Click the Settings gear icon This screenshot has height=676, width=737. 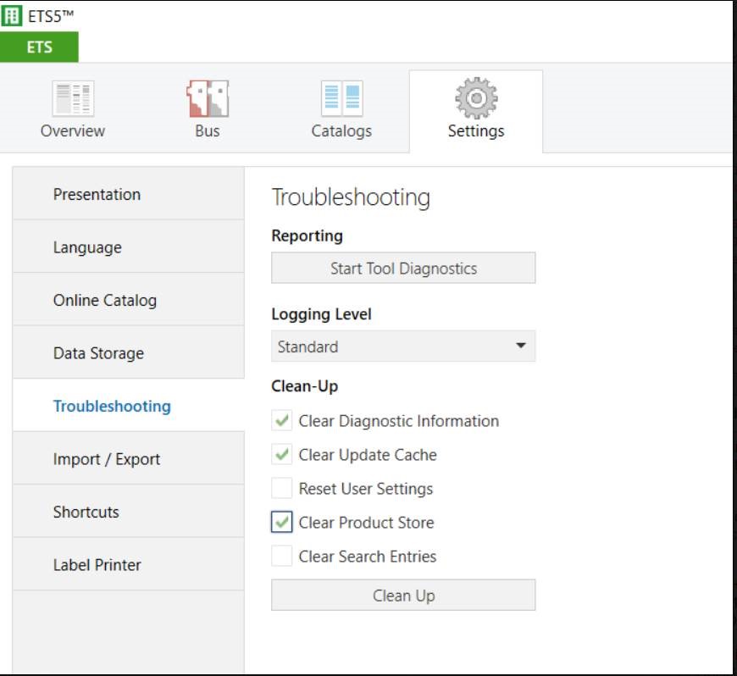pos(476,98)
